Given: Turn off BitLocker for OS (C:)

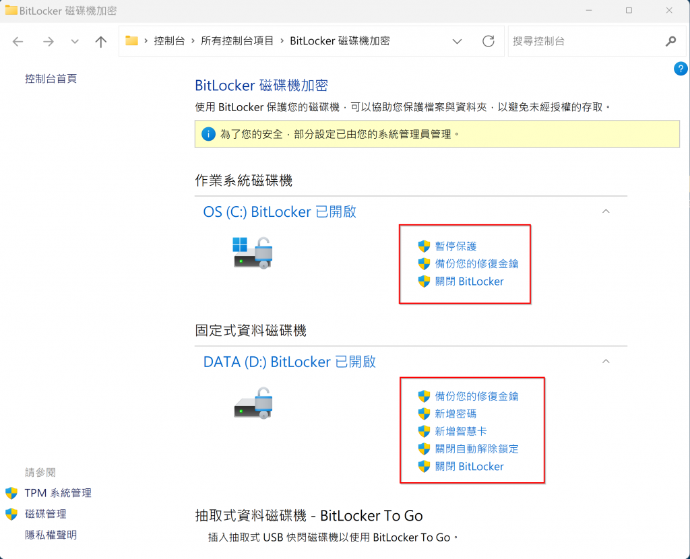Looking at the screenshot, I should 469,282.
